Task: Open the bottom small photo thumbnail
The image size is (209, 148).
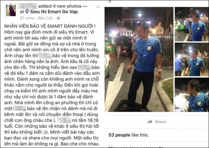Action: click(192, 95)
